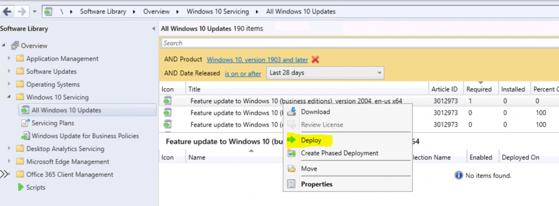
Task: Click the Move folder icon
Action: (292, 168)
